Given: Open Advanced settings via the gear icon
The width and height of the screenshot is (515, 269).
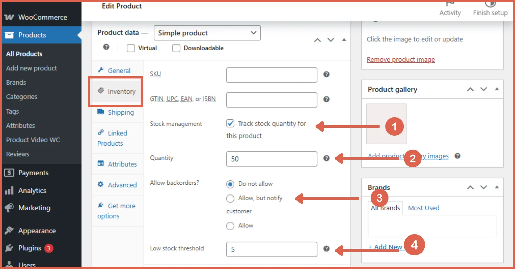Looking at the screenshot, I should click(x=100, y=184).
